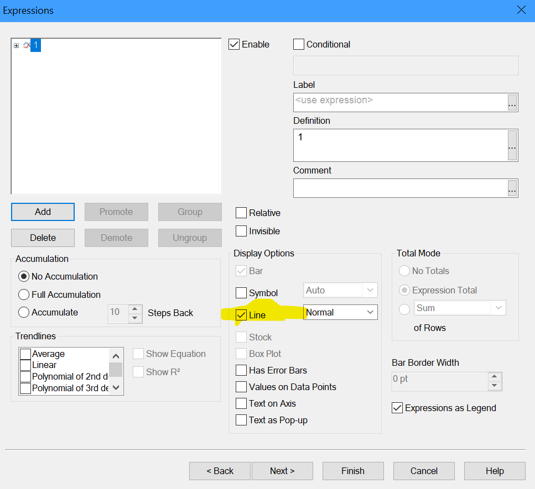Close the Expressions dialog
The image size is (535, 489).
(521, 10)
